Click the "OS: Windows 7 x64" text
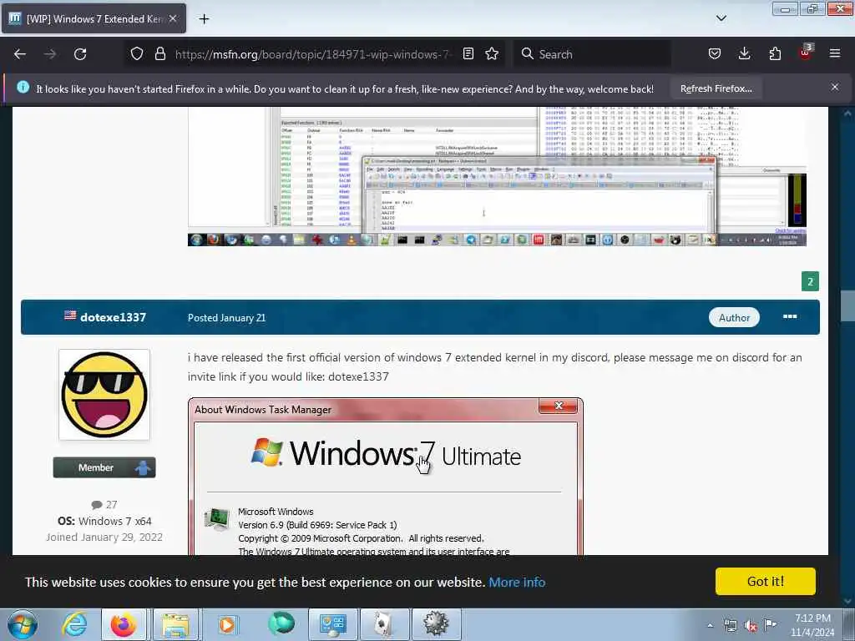The image size is (855, 641). 104,521
